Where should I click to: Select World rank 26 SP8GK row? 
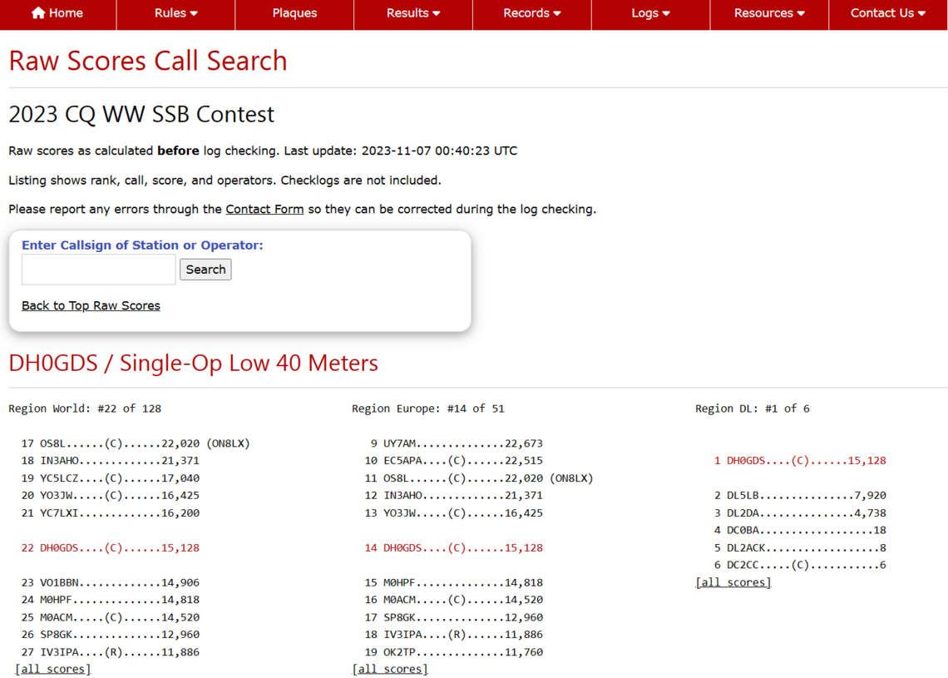click(110, 635)
